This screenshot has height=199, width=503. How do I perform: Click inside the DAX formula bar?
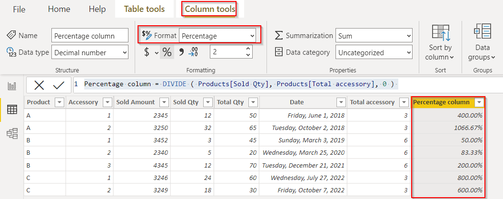pos(288,85)
